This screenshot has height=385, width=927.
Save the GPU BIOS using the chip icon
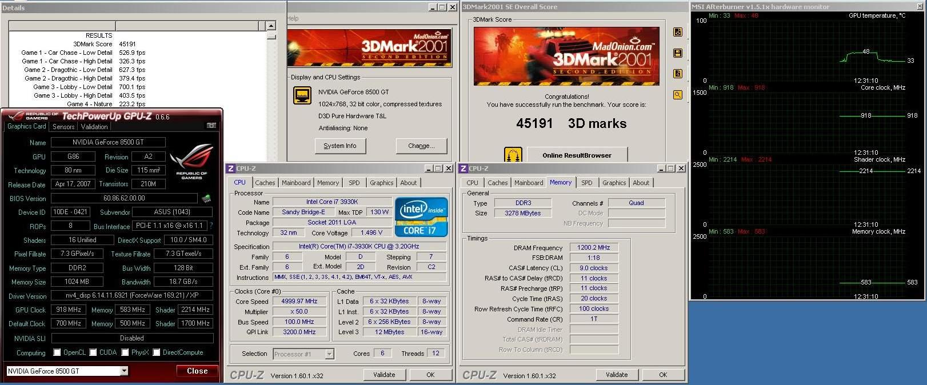206,199
